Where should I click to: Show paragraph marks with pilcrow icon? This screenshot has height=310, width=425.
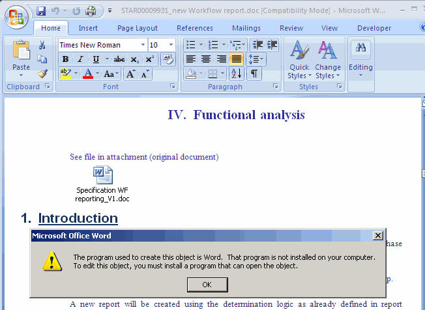[x=254, y=74]
